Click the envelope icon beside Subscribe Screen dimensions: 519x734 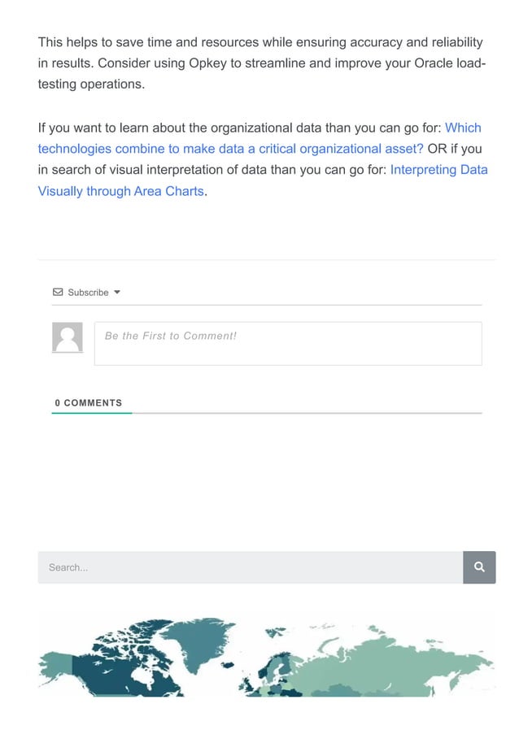click(58, 292)
